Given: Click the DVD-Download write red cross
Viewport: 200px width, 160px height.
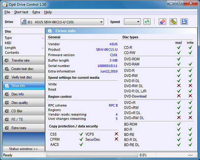Looking at the screenshot, I should coord(190,96).
